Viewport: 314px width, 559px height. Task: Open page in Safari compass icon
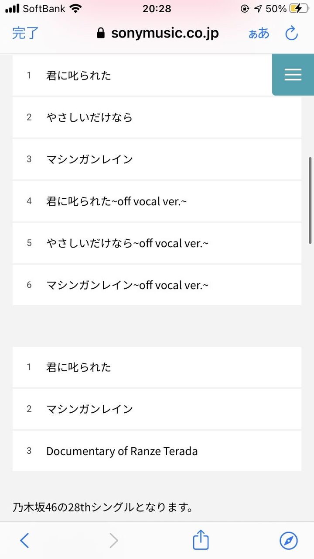click(x=289, y=541)
